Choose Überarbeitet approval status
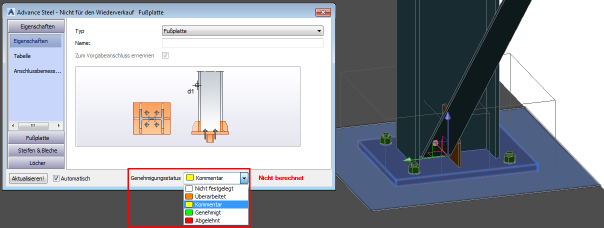The height and width of the screenshot is (228, 604). tap(216, 196)
